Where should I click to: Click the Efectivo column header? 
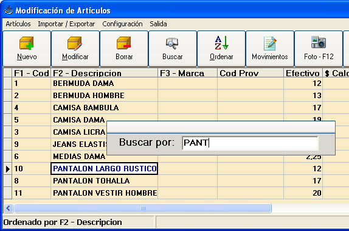303,73
